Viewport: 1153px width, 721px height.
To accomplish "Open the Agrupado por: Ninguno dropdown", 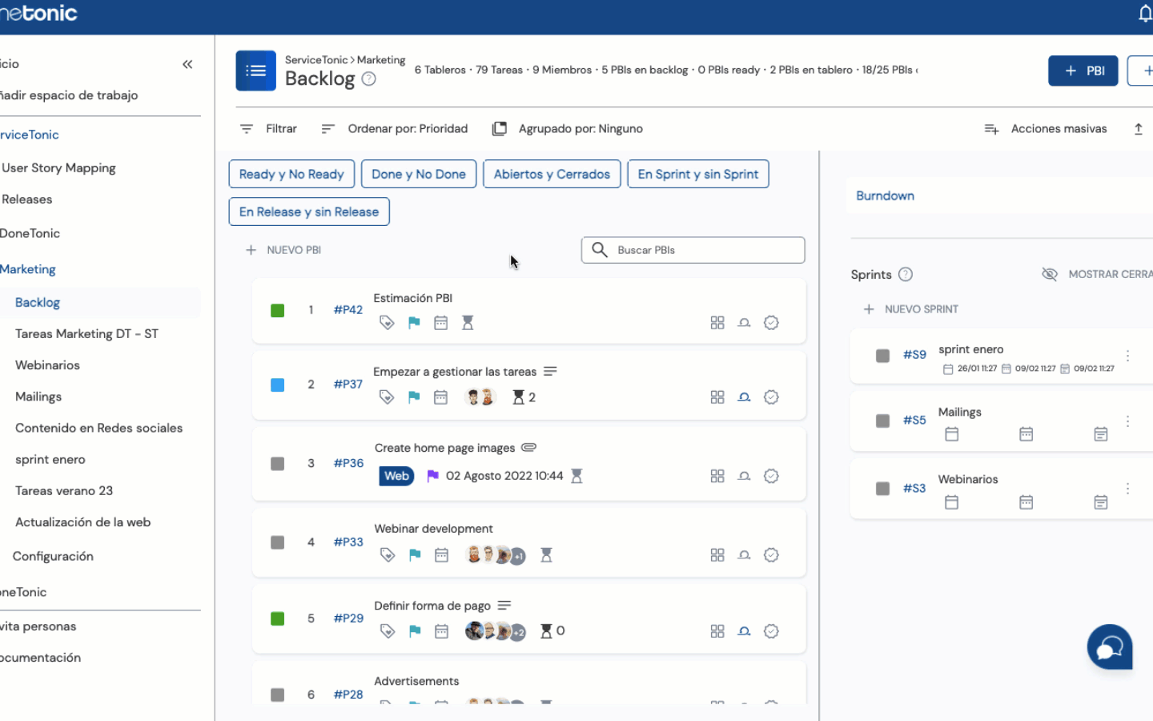I will (x=568, y=129).
